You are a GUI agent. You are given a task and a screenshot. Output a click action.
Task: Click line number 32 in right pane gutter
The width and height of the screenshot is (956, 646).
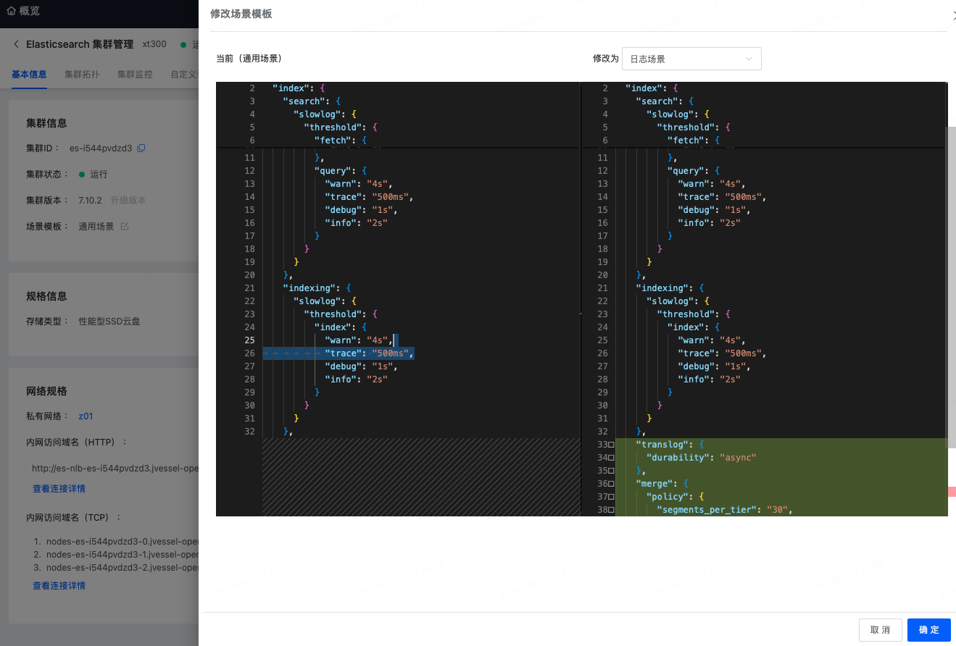tap(602, 432)
